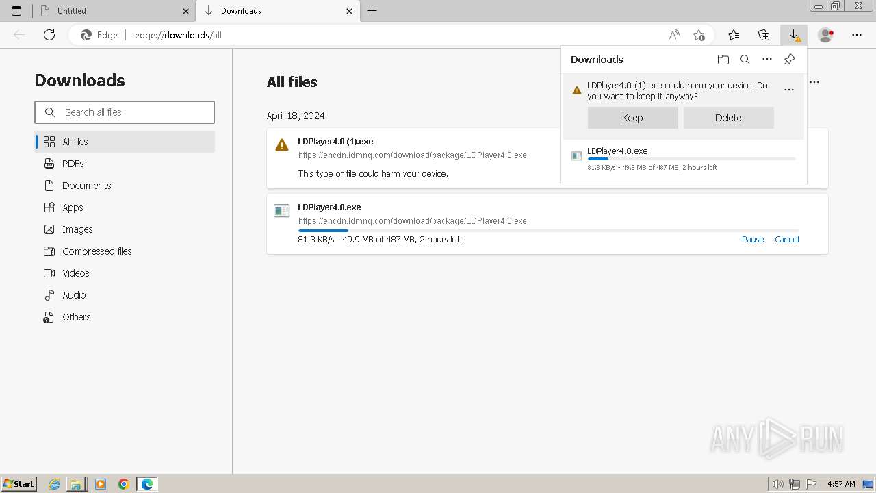The image size is (876, 493).
Task: Filter downloads by Videos
Action: (x=125, y=273)
